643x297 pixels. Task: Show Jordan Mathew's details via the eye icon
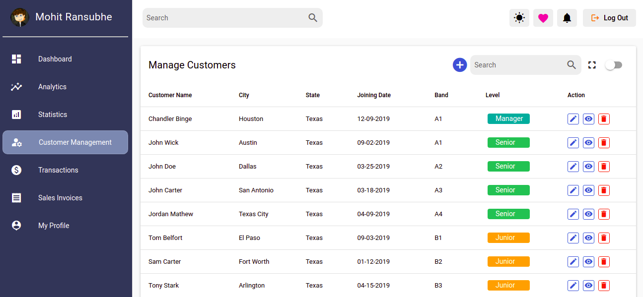pyautogui.click(x=588, y=214)
